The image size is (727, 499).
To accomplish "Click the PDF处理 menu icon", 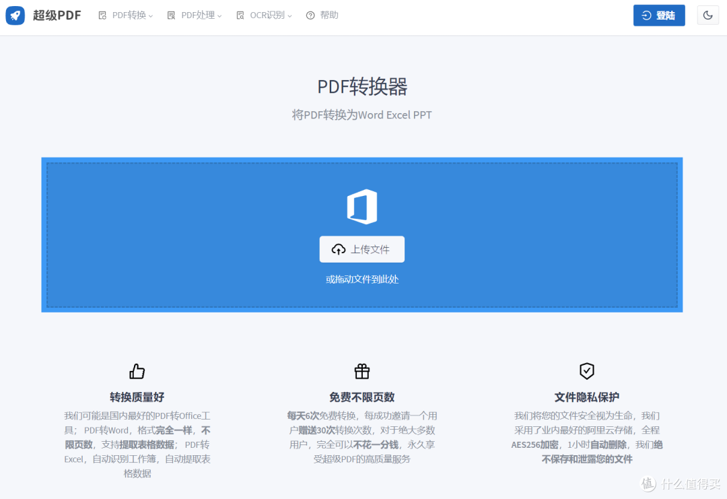I will 171,15.
